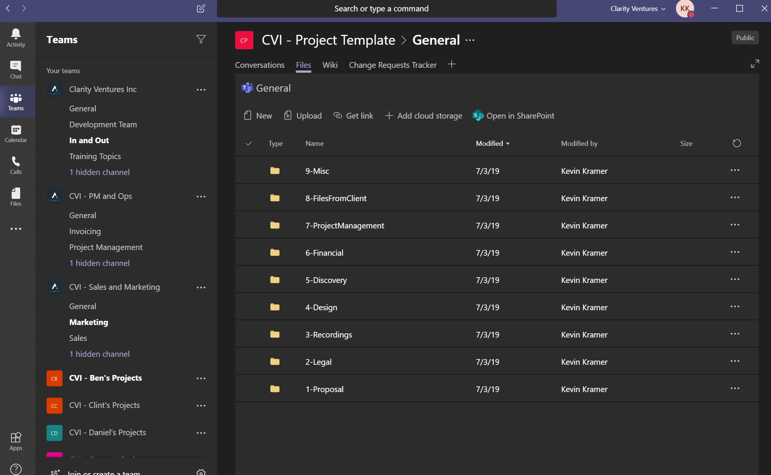The image size is (771, 475).
Task: Go back with the left arrow
Action: click(x=8, y=8)
